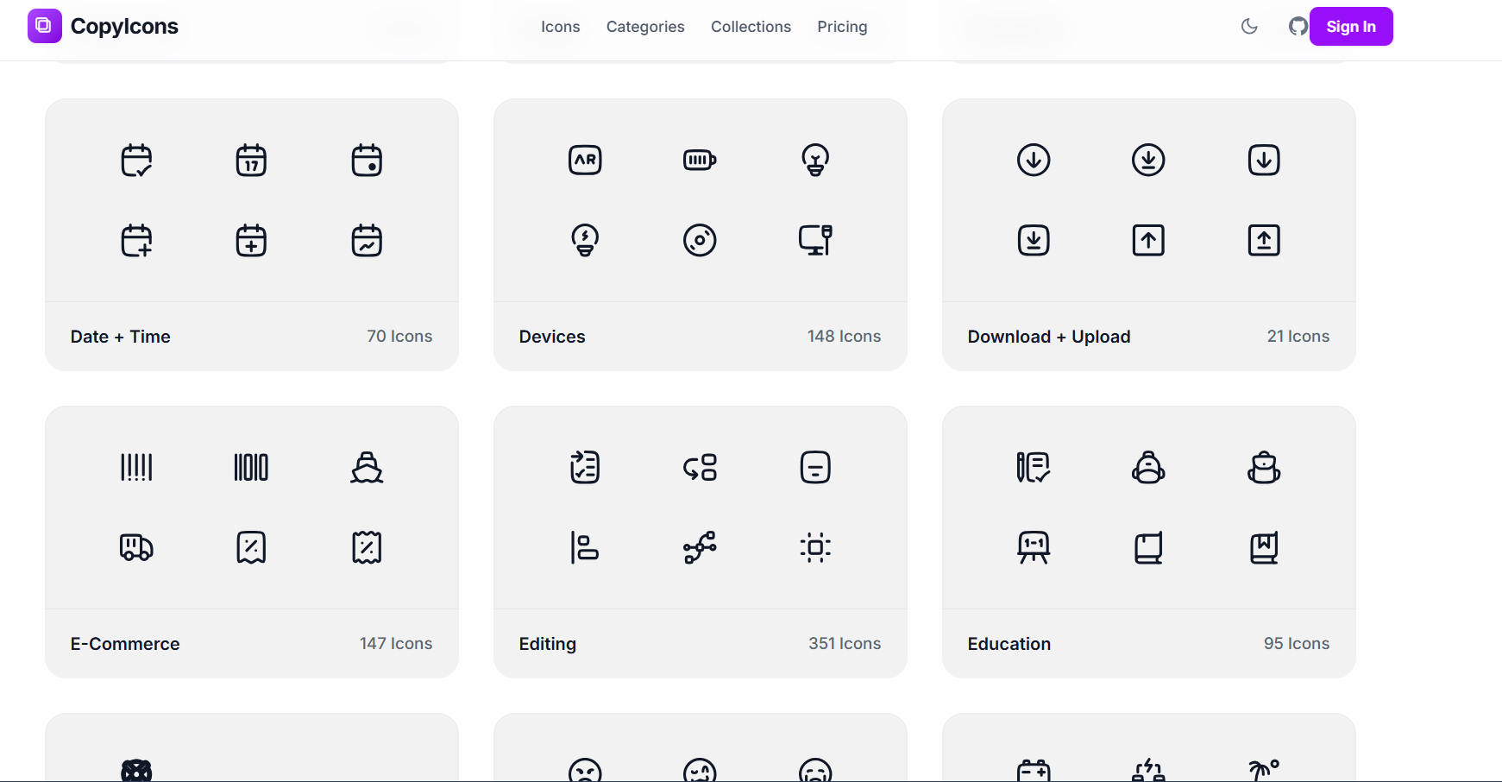This screenshot has width=1502, height=782.
Task: Click the 148 Icons count label
Action: pos(844,337)
